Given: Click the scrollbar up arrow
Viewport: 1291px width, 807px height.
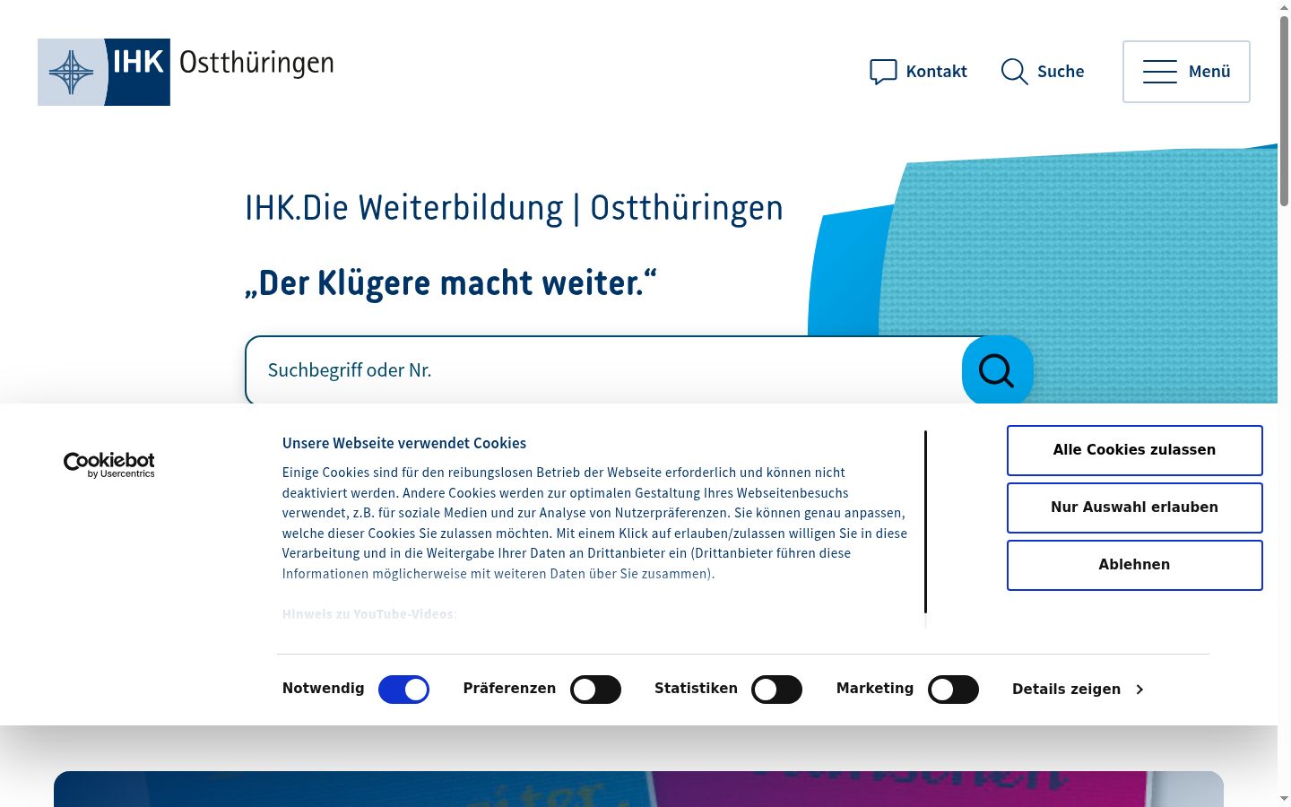Looking at the screenshot, I should coord(1284,7).
